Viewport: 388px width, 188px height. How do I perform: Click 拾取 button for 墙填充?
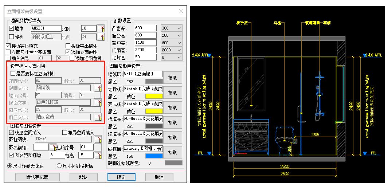click(173, 137)
